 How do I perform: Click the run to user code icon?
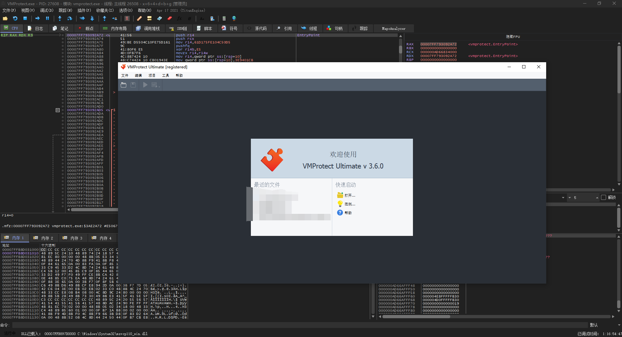click(114, 18)
